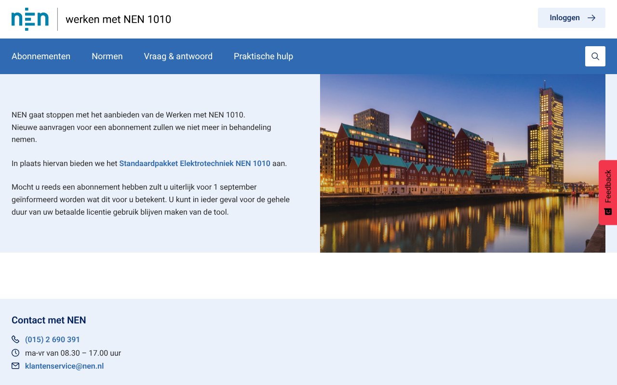The height and width of the screenshot is (385, 617).
Task: Email klantenservice@nen.nl via its link
Action: tap(64, 366)
